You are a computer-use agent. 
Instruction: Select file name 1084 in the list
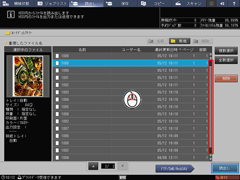pyautogui.click(x=65, y=99)
